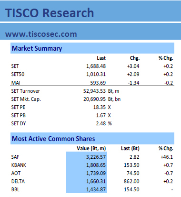Viewport: 181px width, 197px height.
Task: Click the BBL stock symbol
Action: [15, 189]
